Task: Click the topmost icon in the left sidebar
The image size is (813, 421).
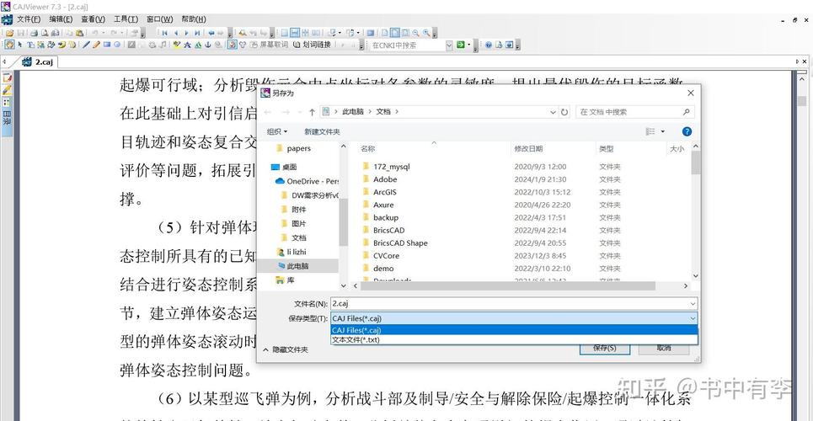Action: [8, 77]
